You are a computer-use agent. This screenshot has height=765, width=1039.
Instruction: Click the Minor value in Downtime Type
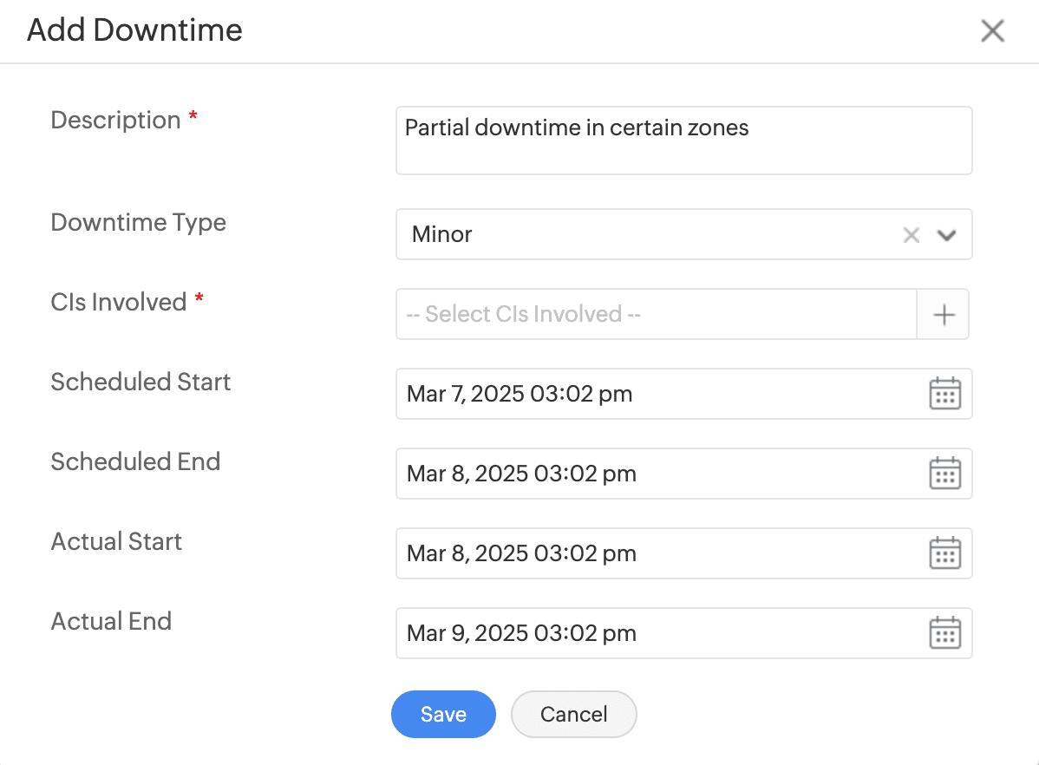point(442,234)
